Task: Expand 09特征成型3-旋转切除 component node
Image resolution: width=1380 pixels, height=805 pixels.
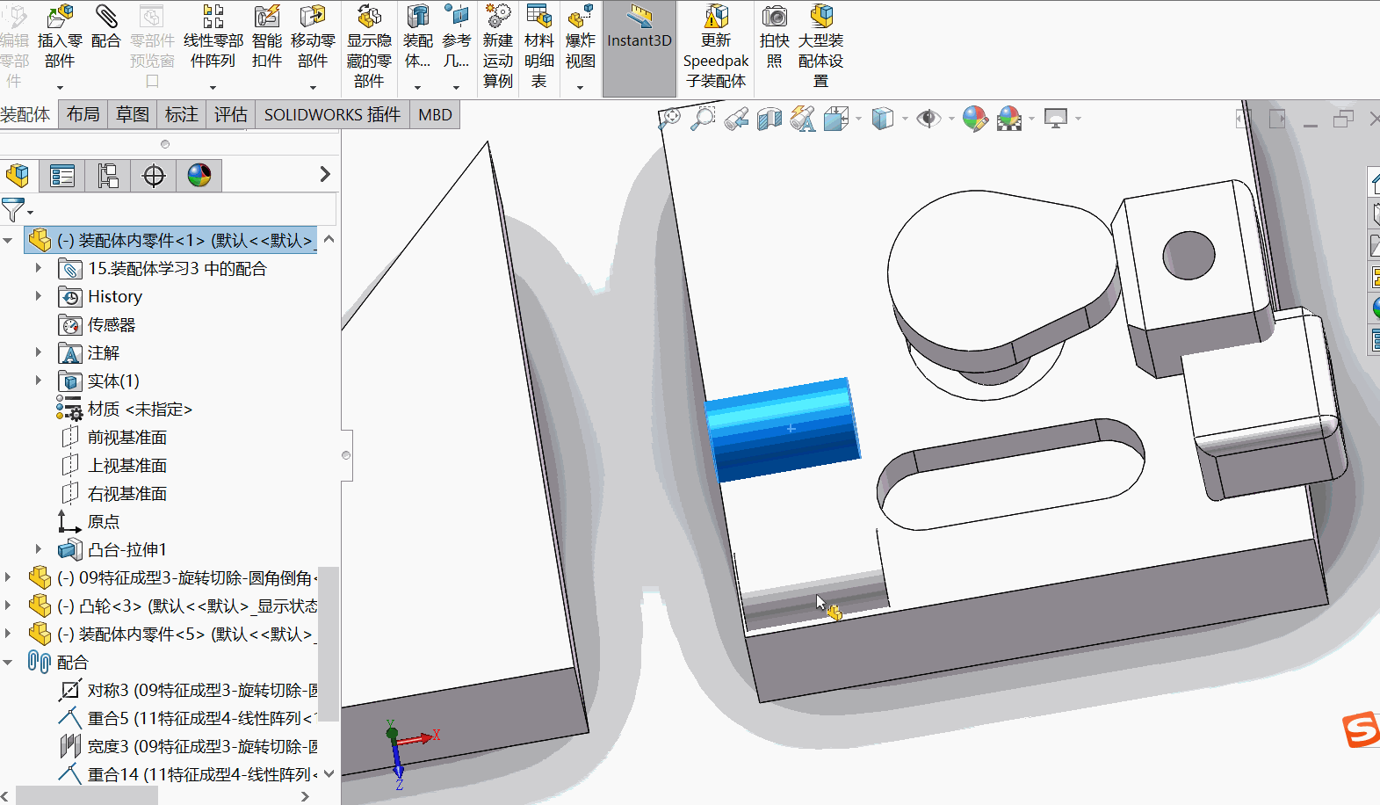Action: pos(8,577)
